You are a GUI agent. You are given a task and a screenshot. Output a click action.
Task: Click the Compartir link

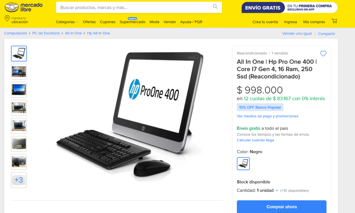(326, 34)
